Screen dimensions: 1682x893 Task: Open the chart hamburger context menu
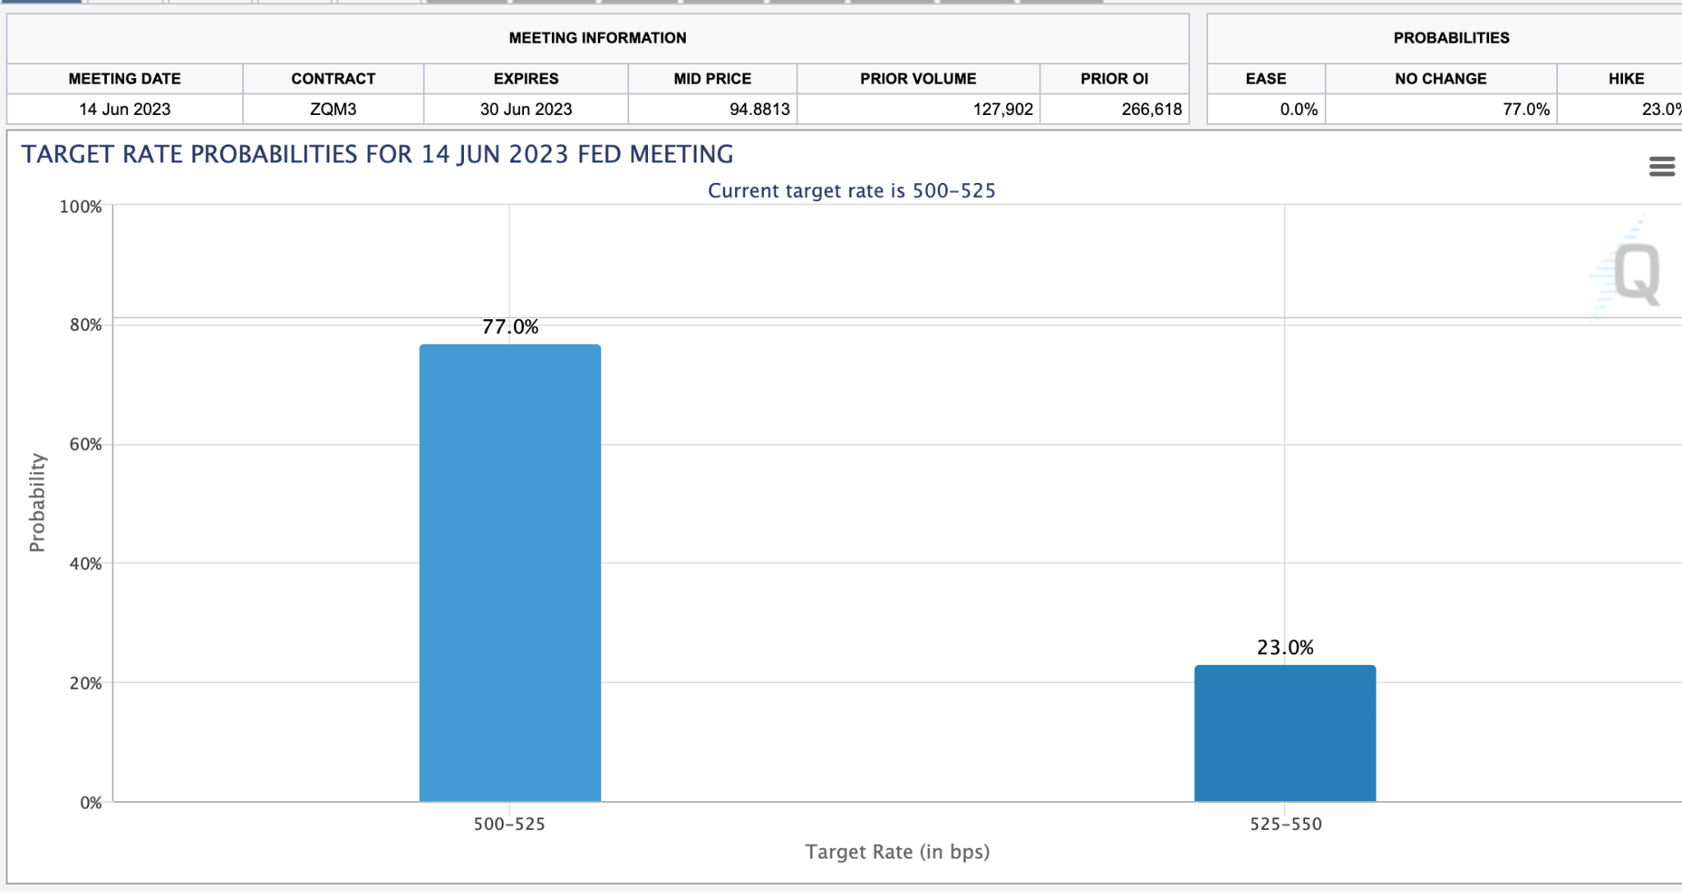click(x=1661, y=167)
